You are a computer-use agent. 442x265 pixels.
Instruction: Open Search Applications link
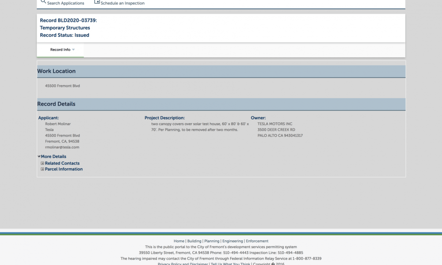pyautogui.click(x=65, y=3)
